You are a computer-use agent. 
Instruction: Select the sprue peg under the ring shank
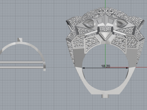[x=105, y=96]
